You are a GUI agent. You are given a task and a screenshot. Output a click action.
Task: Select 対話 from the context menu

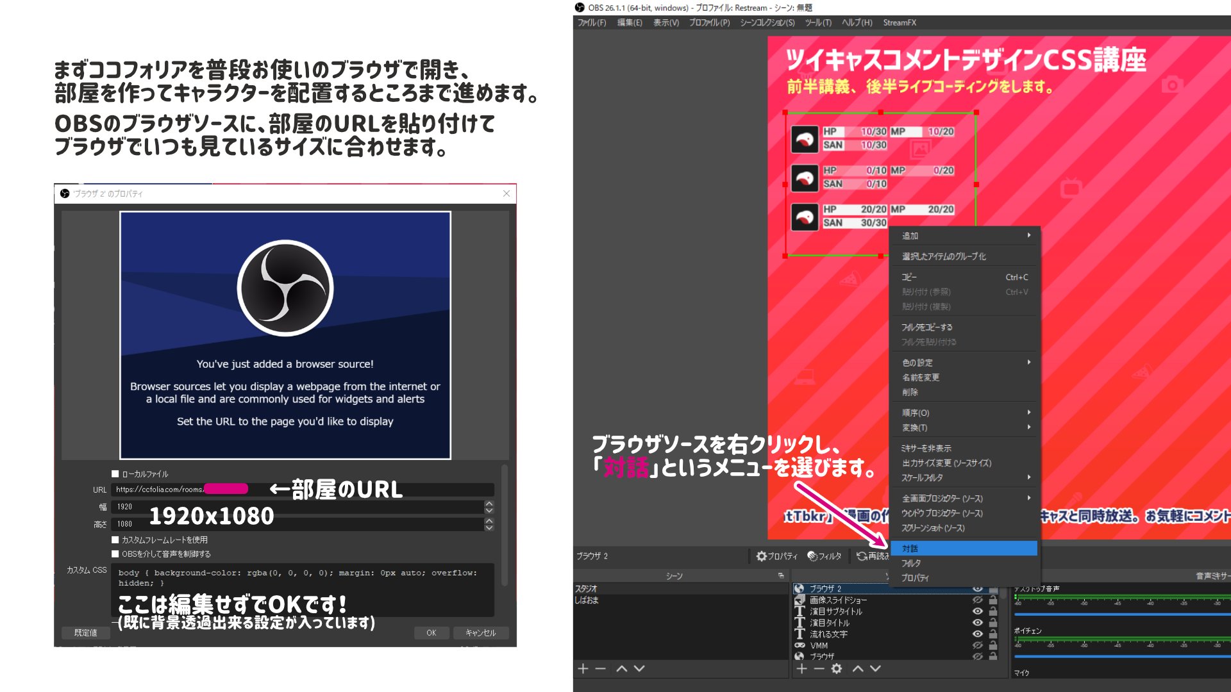click(910, 549)
